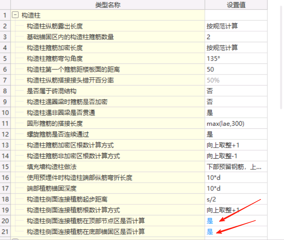Open 按规范计算 value for 箍筋加密长度
284x240 pixels.
pos(236,48)
